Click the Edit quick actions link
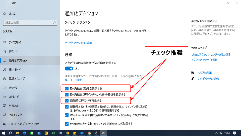Image resolution: width=241 pixels, height=136 pixels. click(78, 43)
